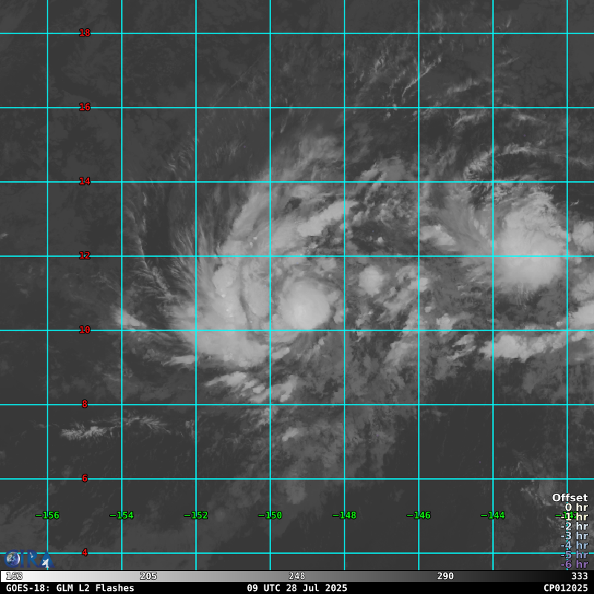Click the GOES-18: GLM L2 Flashes title
594x594 pixels.
[x=70, y=588]
